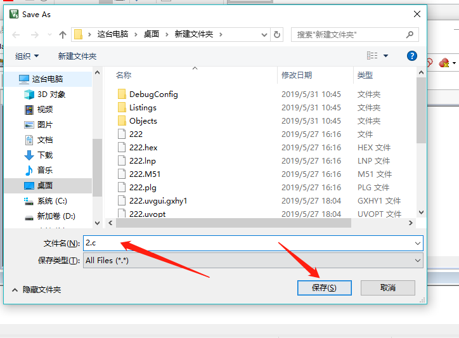The image size is (459, 338).
Task: Open the 保存类型 All Files combo box
Action: coord(253,261)
